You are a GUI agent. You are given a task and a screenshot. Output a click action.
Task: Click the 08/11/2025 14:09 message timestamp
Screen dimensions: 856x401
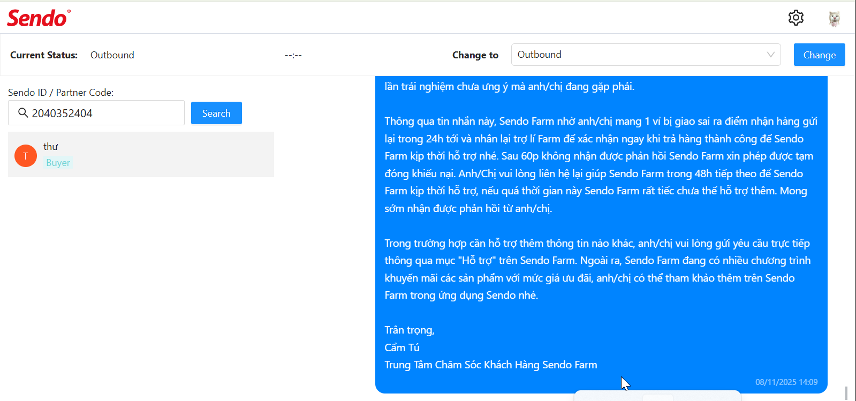point(786,382)
